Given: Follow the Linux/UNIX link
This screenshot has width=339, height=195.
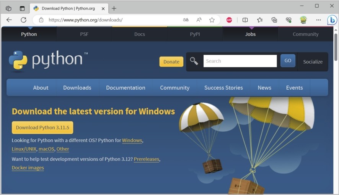Looking at the screenshot, I should [x=24, y=149].
